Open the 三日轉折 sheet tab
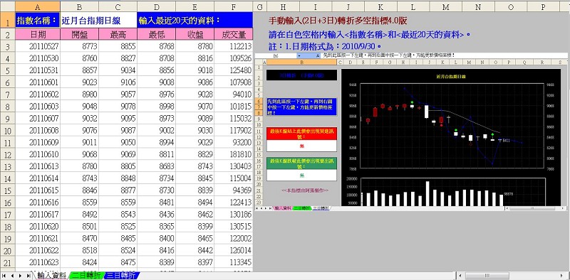570x280 pixels. click(x=121, y=276)
